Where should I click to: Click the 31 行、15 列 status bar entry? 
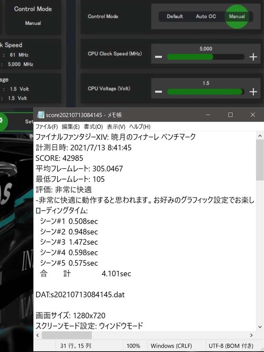pyautogui.click(x=76, y=346)
